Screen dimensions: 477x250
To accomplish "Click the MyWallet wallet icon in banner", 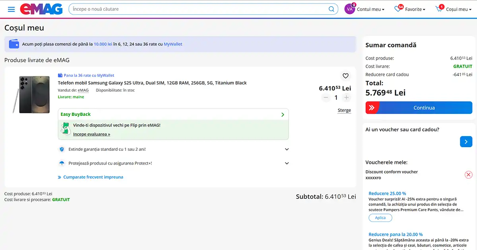I will [14, 44].
